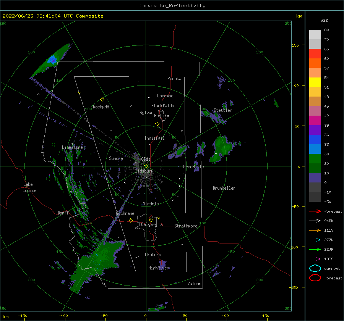The image size is (344, 321).
Task: Click the 'Banff' label
Action: tap(63, 213)
